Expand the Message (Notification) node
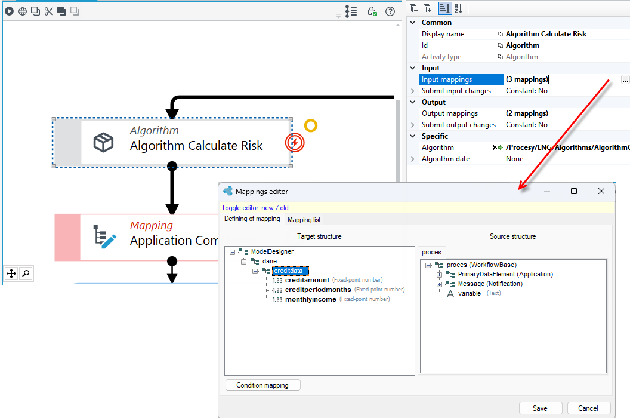The width and height of the screenshot is (630, 418). 439,284
